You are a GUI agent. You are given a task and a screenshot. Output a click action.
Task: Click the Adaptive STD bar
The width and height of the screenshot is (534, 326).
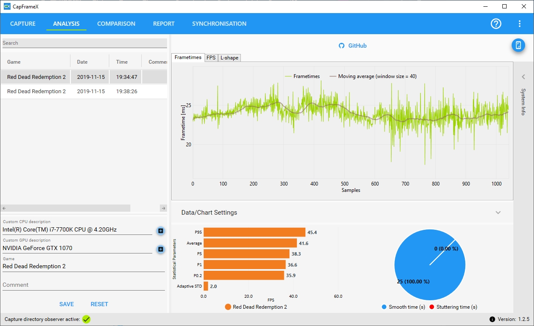click(x=206, y=286)
